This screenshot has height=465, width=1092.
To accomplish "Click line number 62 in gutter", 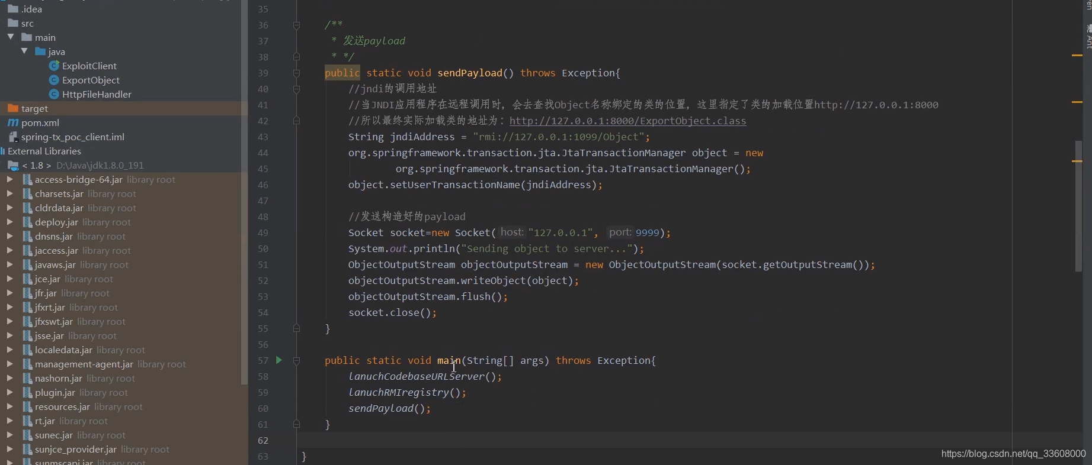I will coord(263,440).
